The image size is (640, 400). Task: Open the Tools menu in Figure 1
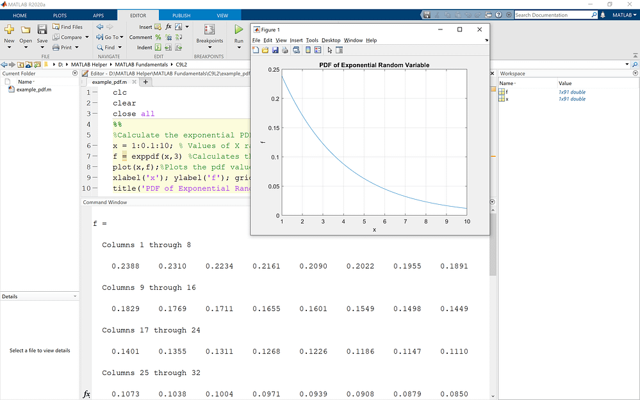pyautogui.click(x=312, y=40)
